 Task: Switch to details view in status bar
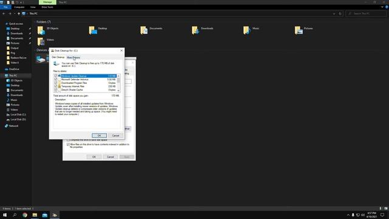tap(380, 209)
